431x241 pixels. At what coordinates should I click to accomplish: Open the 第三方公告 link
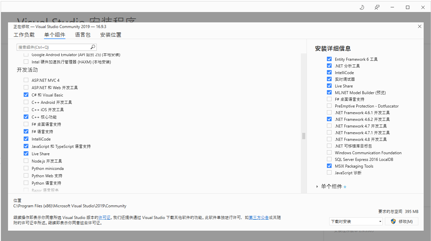pyautogui.click(x=259, y=217)
